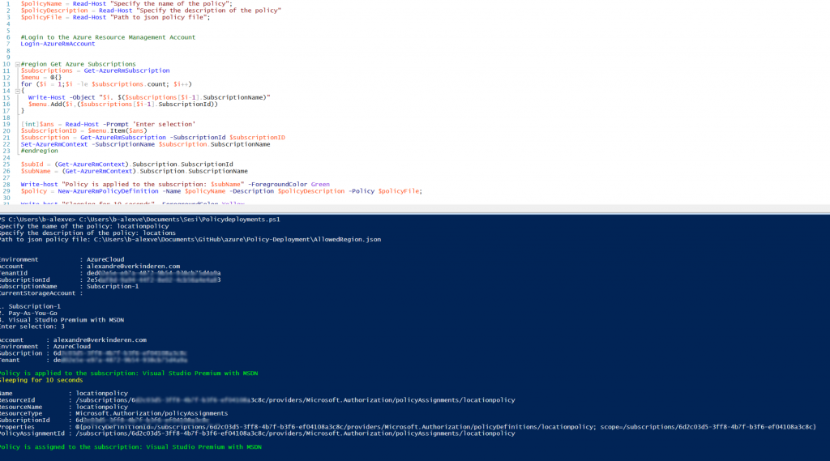Image resolution: width=830 pixels, height=461 pixels.
Task: Click line number 1 in the editor gutter
Action: click(x=8, y=3)
